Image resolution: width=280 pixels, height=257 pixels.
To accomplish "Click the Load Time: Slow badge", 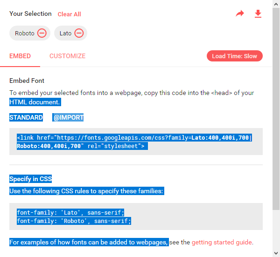I will pos(235,56).
